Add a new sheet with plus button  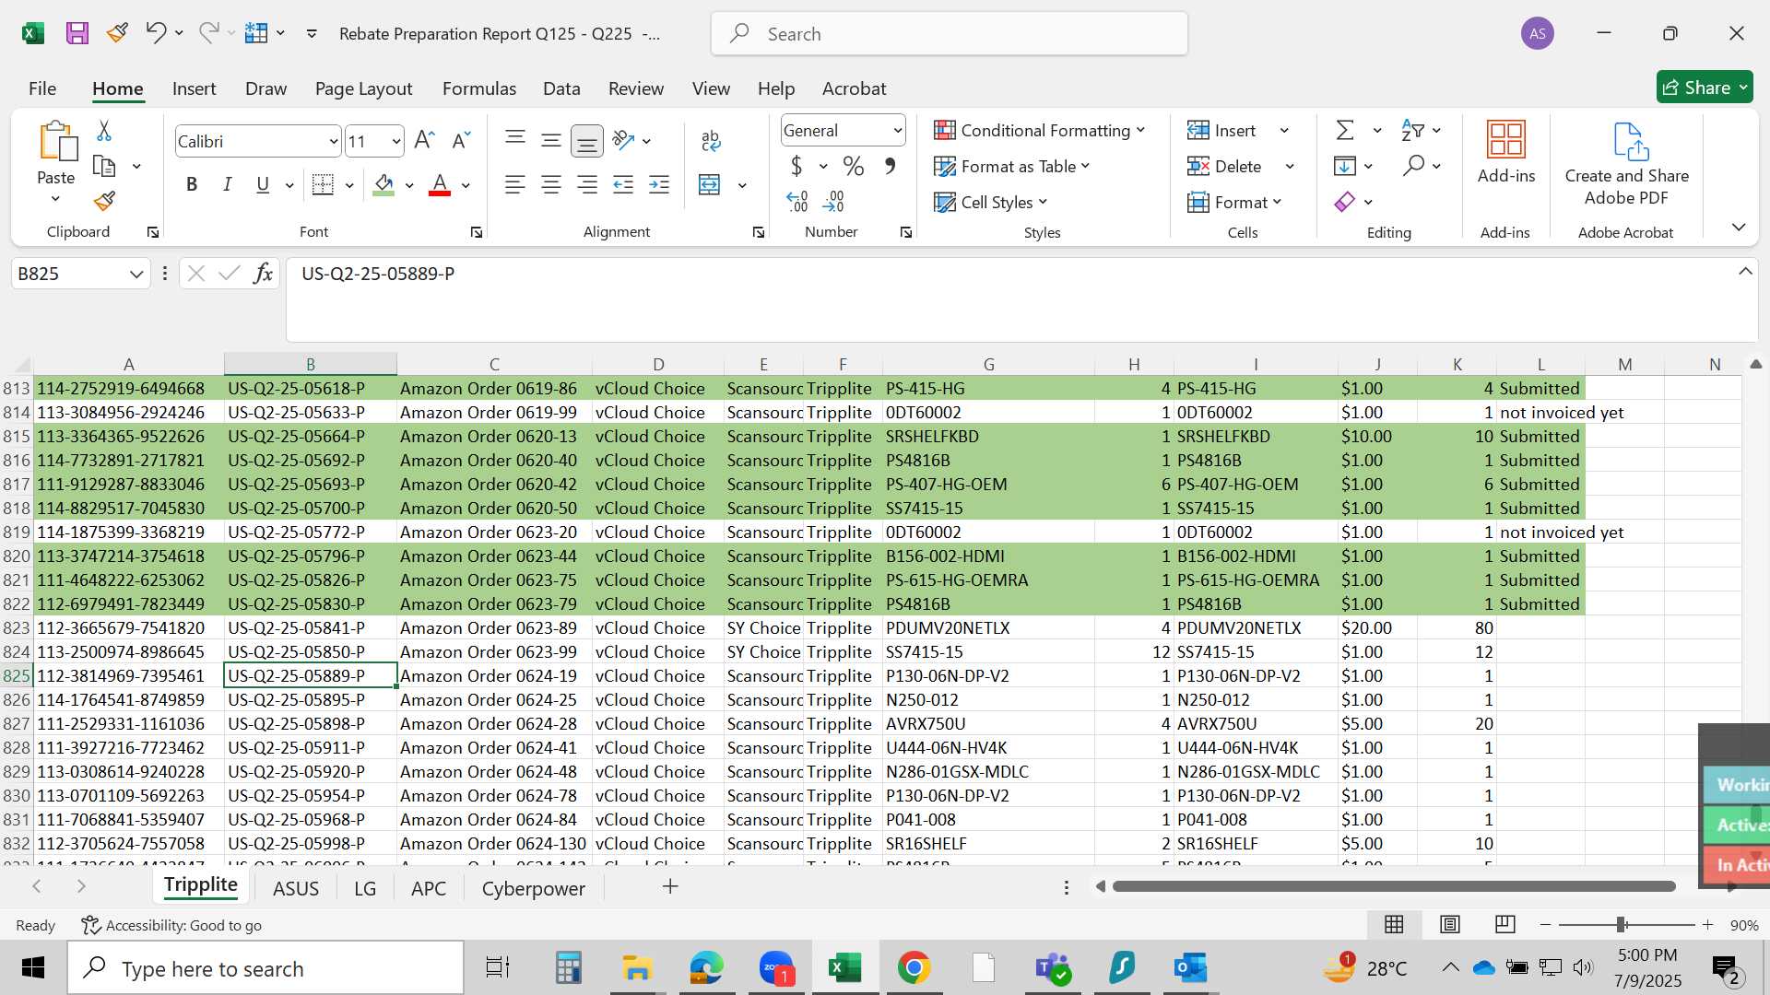[670, 886]
